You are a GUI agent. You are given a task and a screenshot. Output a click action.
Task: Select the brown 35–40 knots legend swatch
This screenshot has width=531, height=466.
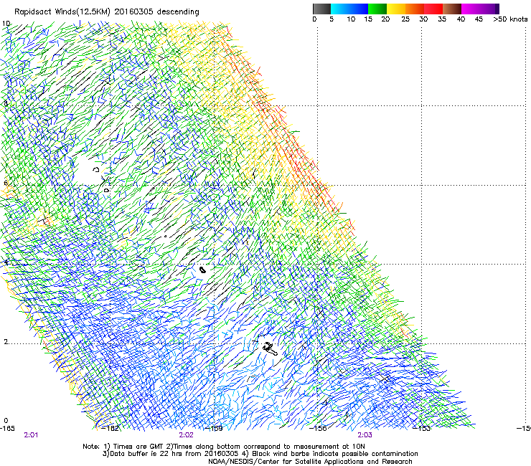452,9
